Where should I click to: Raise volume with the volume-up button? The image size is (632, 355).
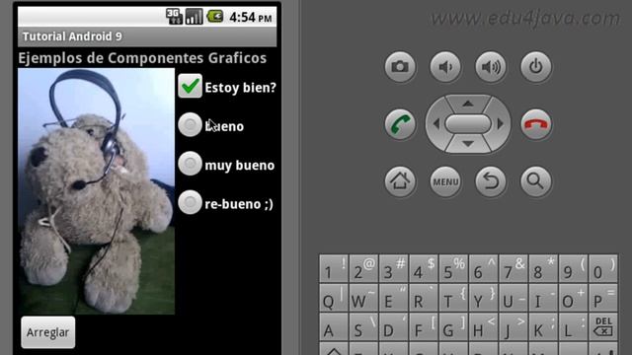(x=491, y=67)
